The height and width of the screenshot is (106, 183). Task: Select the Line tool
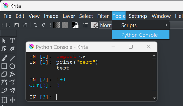(x=12, y=58)
